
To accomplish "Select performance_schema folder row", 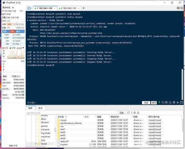I will [119, 123].
